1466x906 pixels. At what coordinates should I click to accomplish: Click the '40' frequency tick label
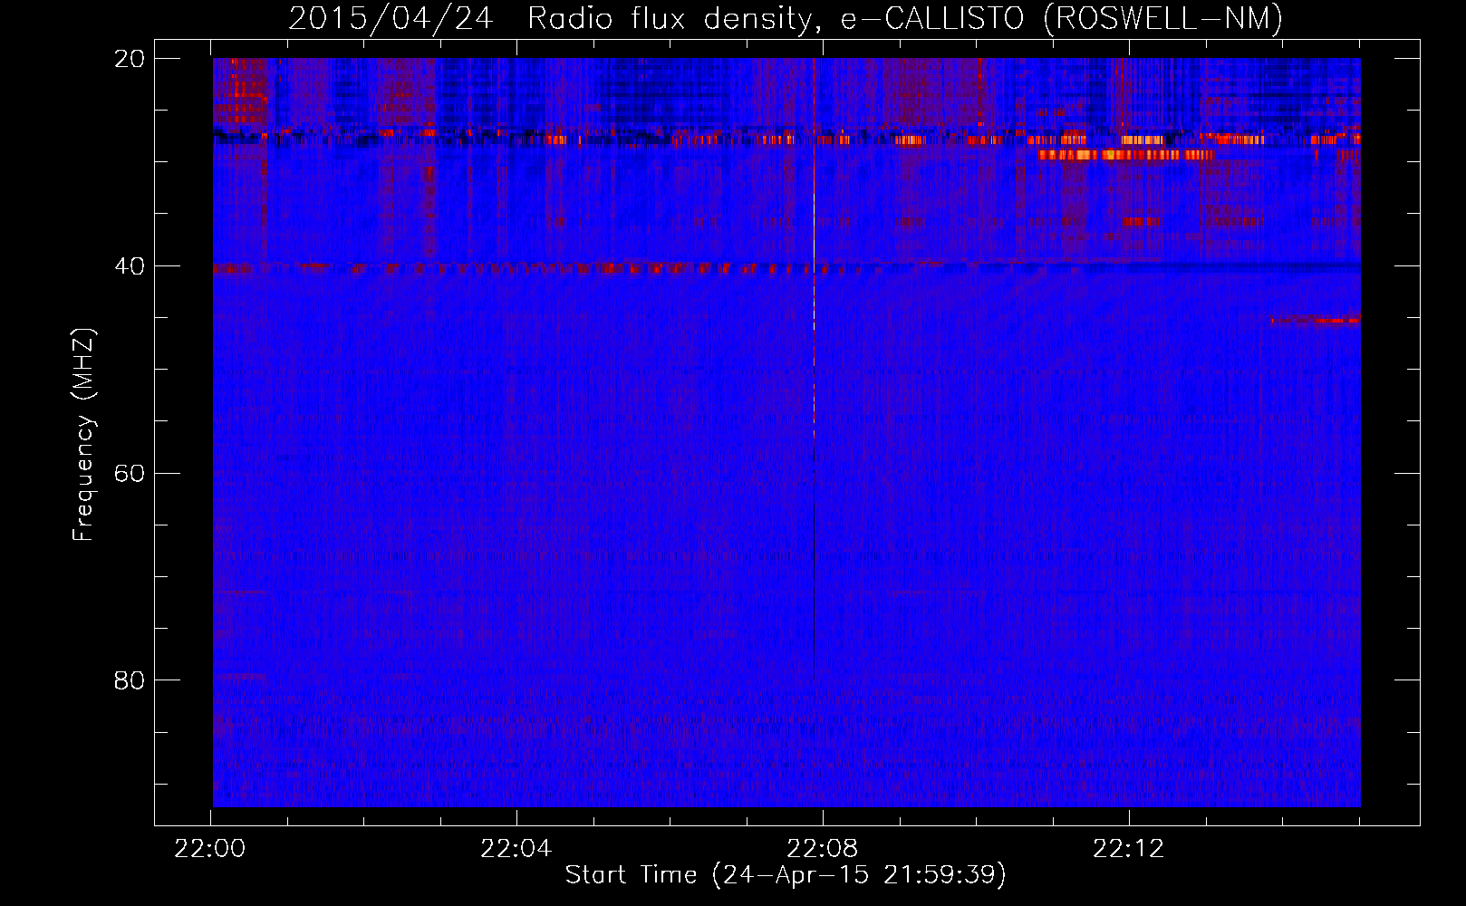[x=130, y=266]
